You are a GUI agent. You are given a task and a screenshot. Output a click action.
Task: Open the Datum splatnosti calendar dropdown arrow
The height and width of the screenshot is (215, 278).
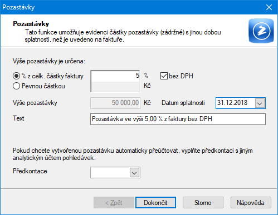(260, 103)
